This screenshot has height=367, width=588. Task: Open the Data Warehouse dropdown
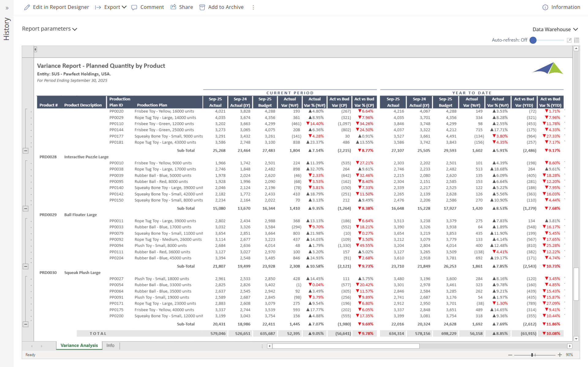[555, 29]
